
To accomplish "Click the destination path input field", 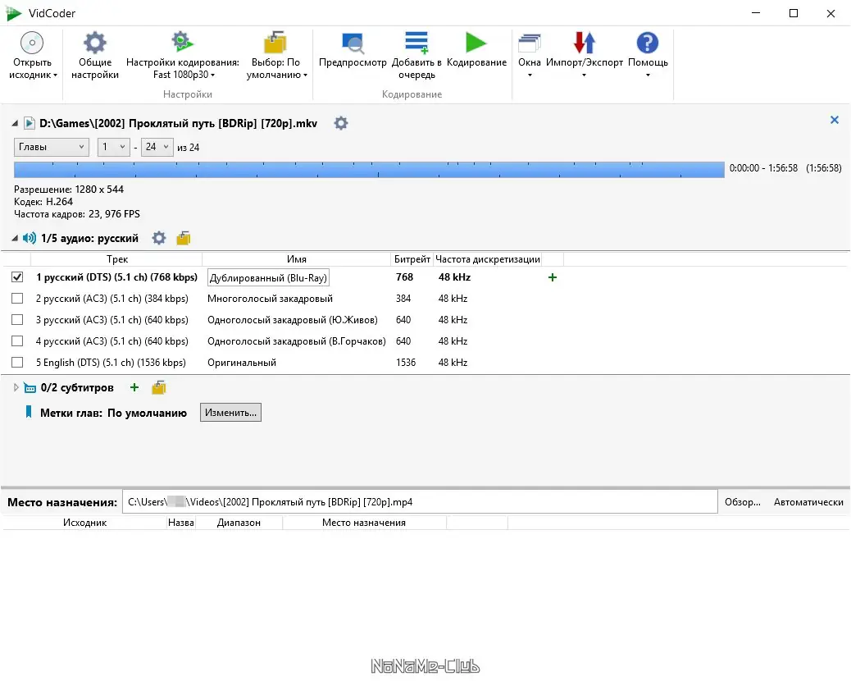I will click(x=420, y=502).
